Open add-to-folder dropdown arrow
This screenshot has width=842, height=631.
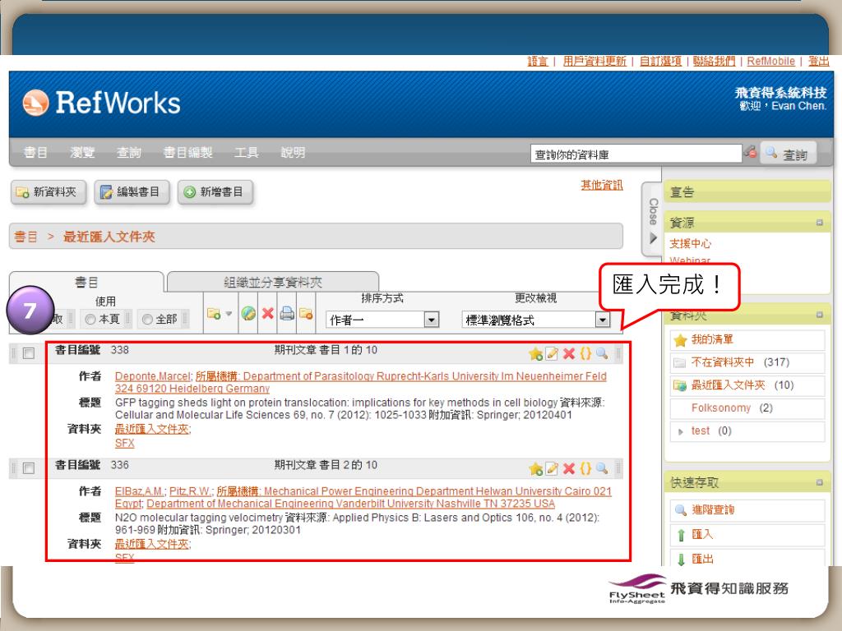pyautogui.click(x=229, y=314)
